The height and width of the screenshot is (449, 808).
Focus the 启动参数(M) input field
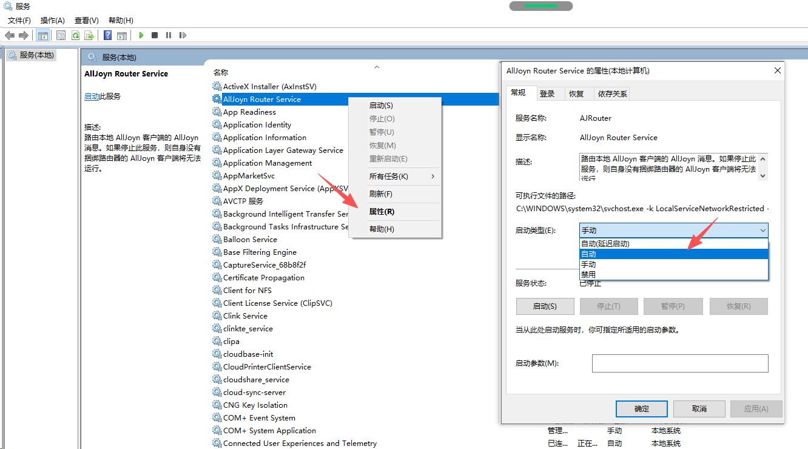[x=680, y=363]
